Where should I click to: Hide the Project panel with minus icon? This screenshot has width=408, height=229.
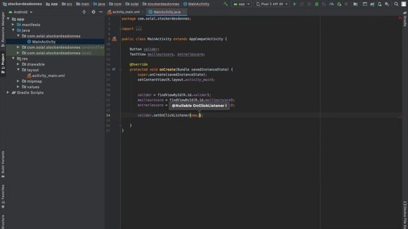tap(101, 12)
